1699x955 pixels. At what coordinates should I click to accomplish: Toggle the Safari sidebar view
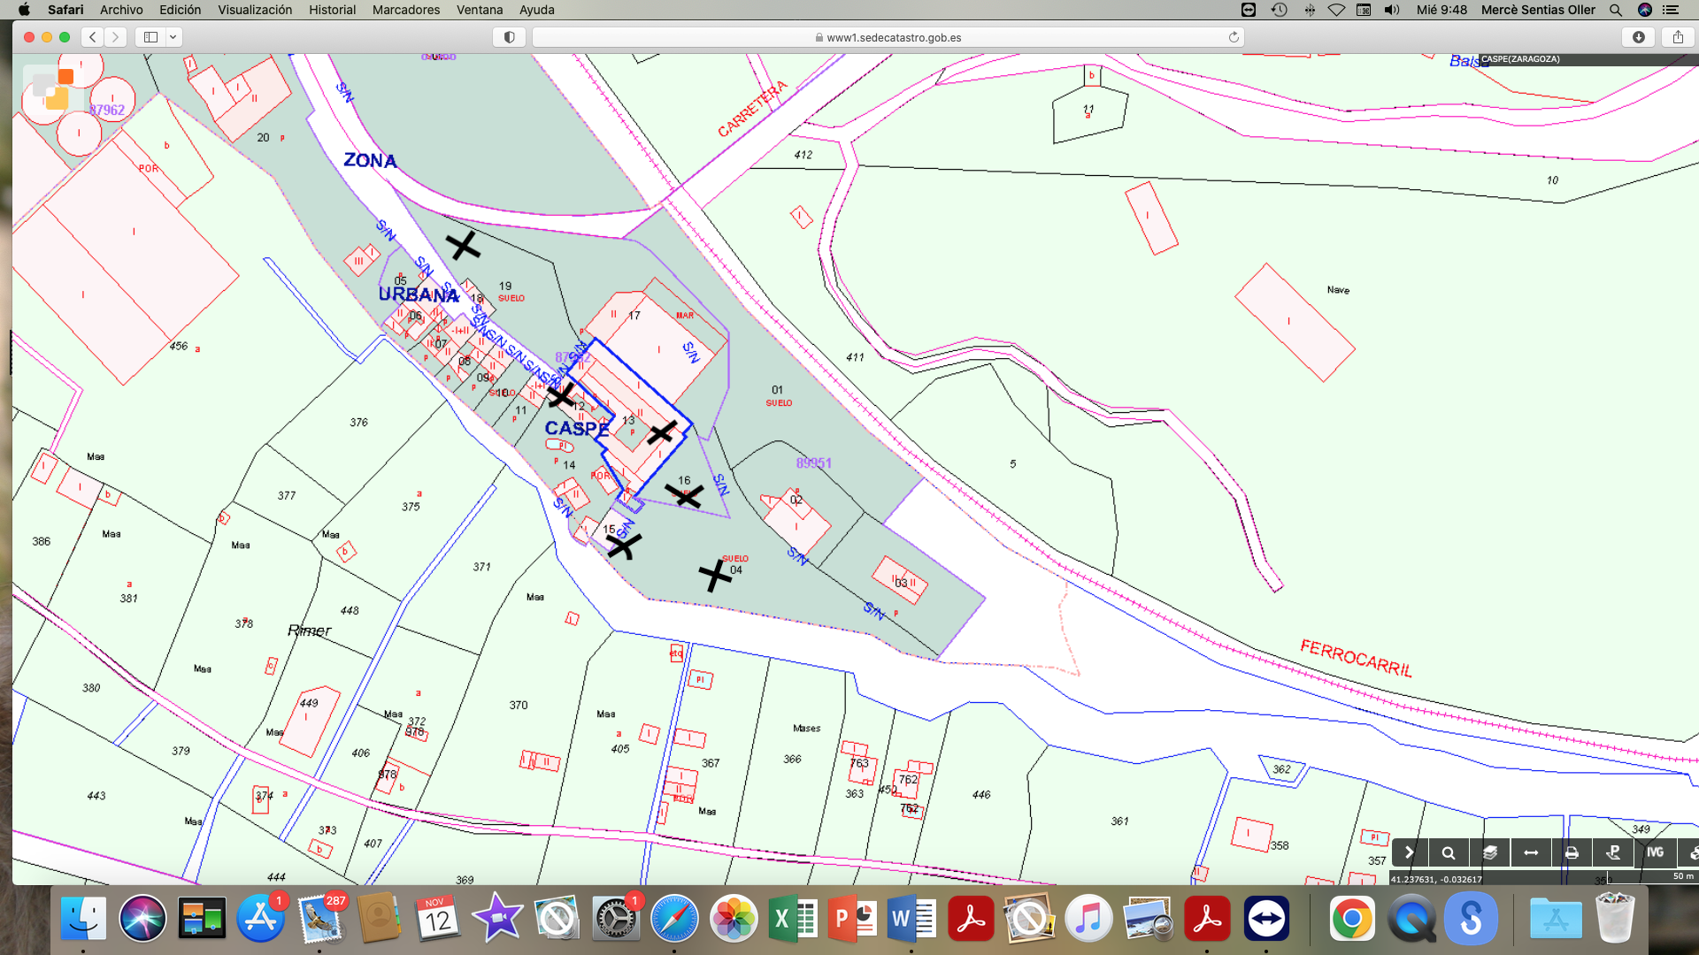tap(150, 37)
